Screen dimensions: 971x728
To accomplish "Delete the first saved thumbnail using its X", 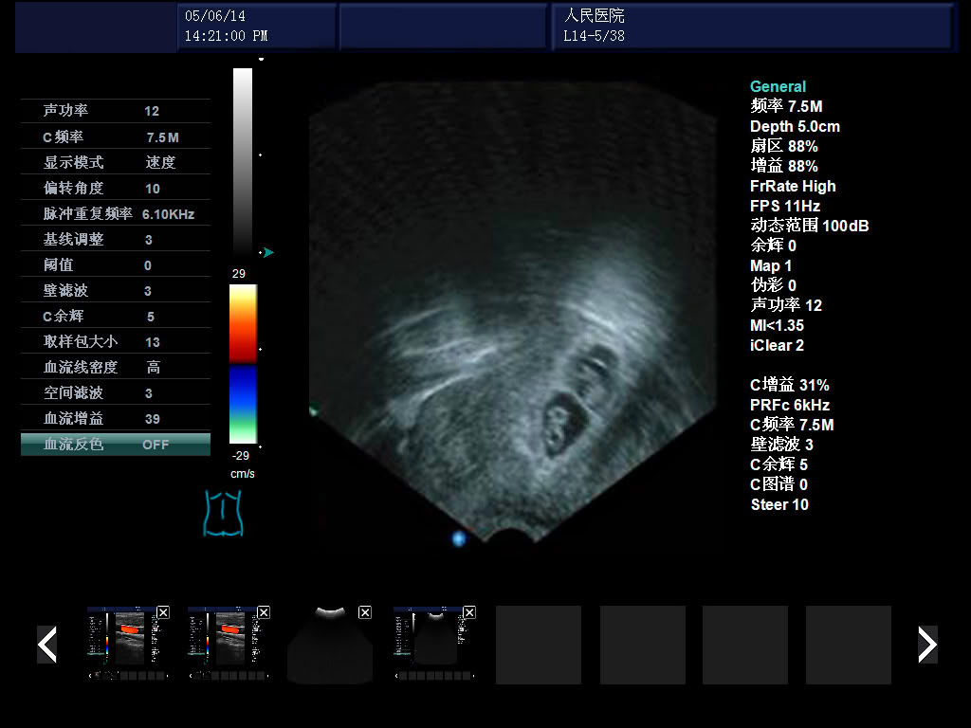I will click(x=163, y=612).
